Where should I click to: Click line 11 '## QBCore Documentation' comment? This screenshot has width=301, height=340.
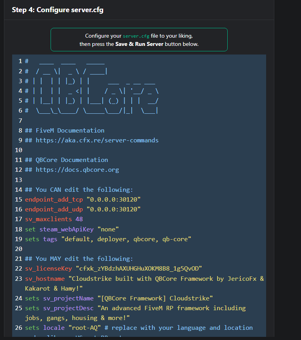[66, 160]
